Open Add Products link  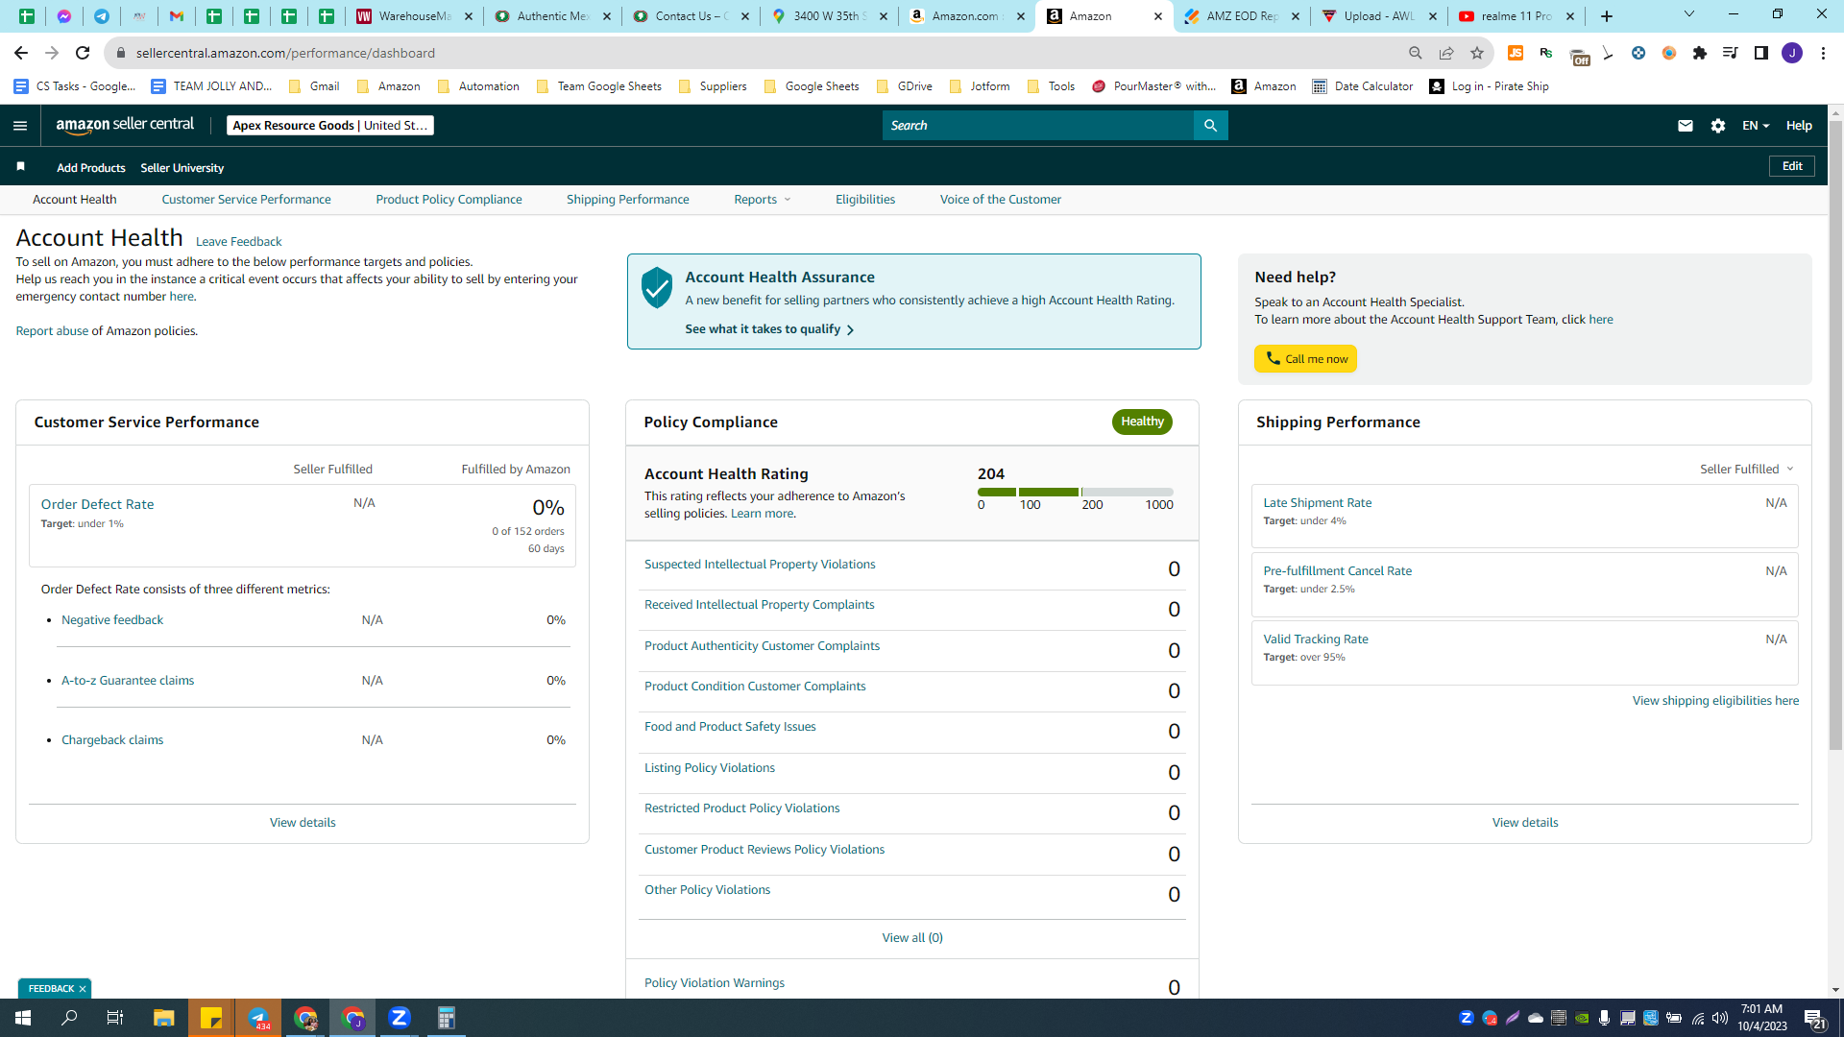[91, 168]
